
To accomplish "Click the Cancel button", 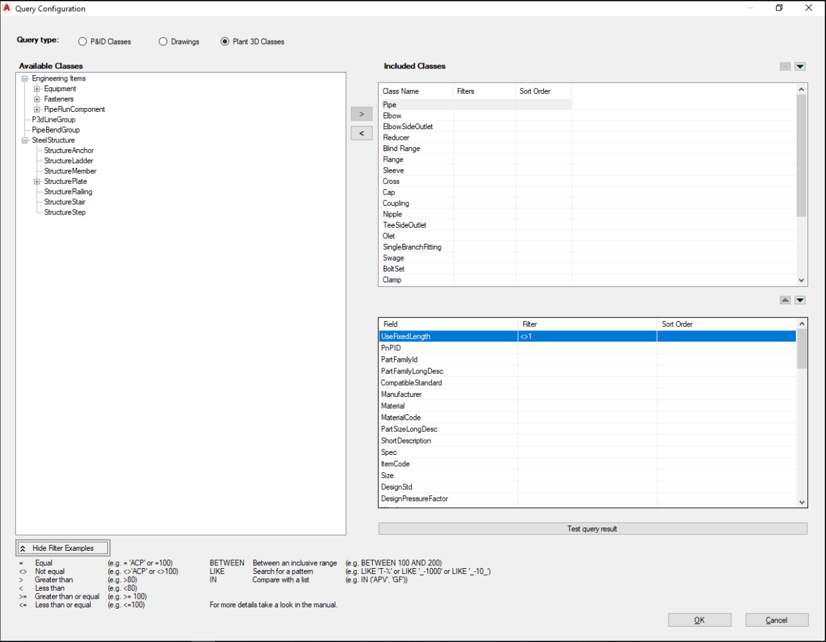I will (777, 620).
